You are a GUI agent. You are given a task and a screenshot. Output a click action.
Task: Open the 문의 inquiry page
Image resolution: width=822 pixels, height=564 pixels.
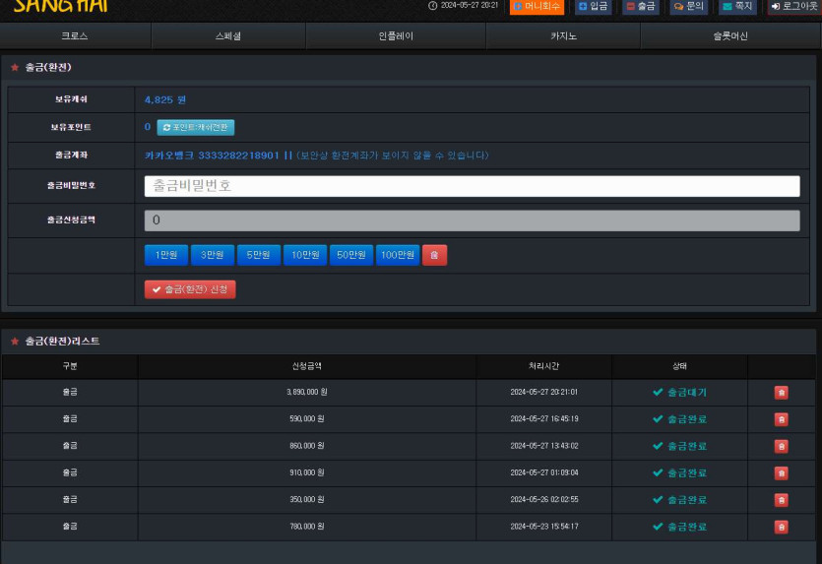click(x=688, y=7)
